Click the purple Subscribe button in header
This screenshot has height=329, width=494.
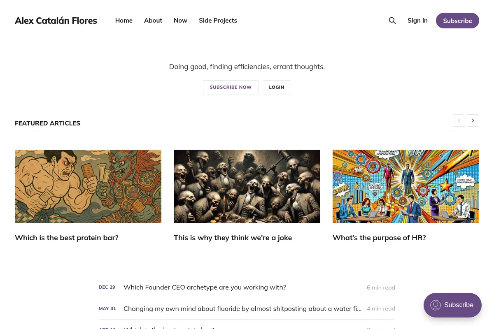click(x=457, y=21)
